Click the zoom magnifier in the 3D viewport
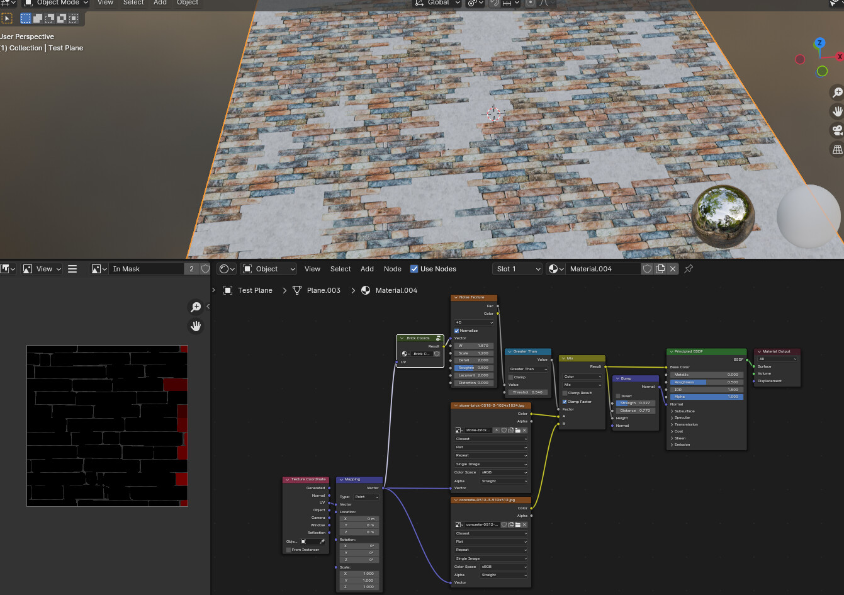Image resolution: width=844 pixels, height=595 pixels. [x=837, y=93]
